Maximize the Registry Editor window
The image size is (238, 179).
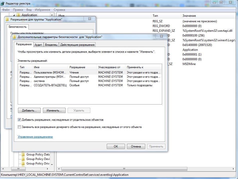pyautogui.click(x=221, y=2)
